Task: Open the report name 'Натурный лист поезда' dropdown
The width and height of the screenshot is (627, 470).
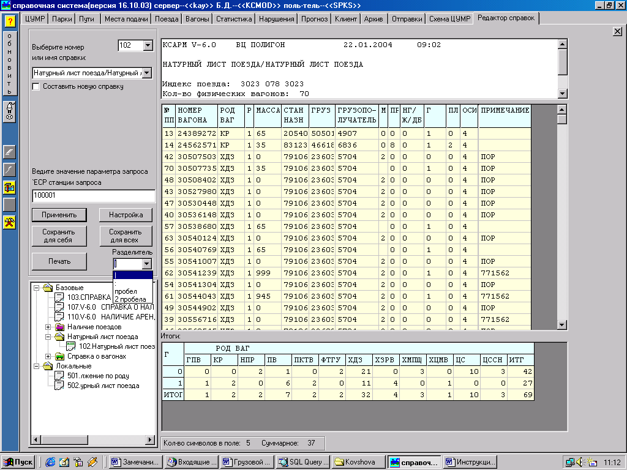Action: [147, 73]
